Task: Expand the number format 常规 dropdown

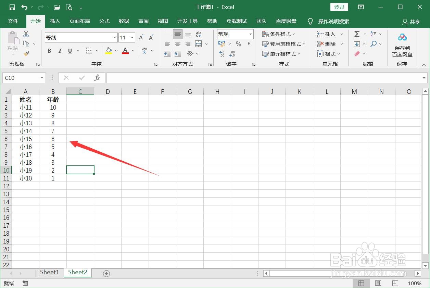Action: [x=250, y=34]
